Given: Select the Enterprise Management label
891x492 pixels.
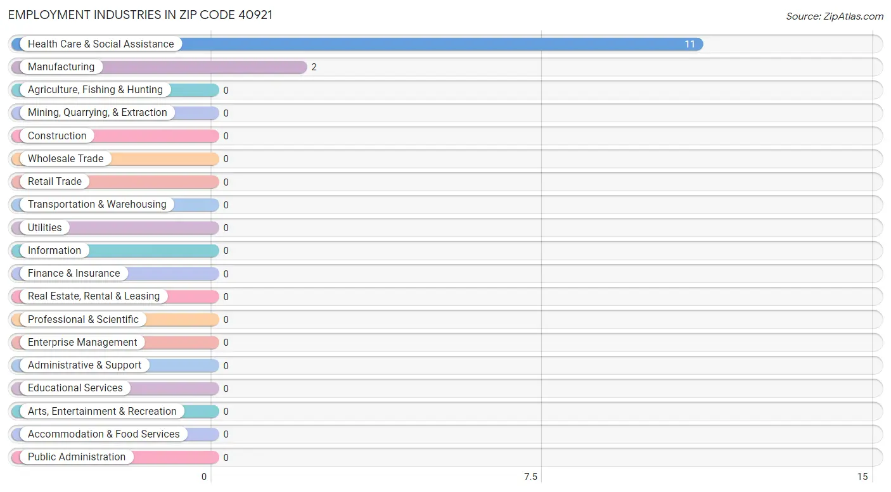Looking at the screenshot, I should click(x=82, y=343).
